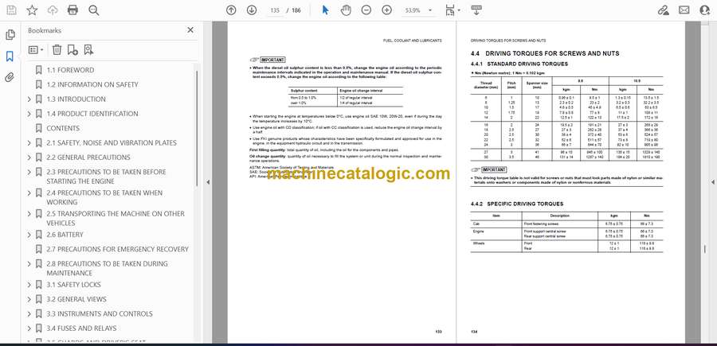
Task: Go to next page arrow
Action: tap(252, 10)
